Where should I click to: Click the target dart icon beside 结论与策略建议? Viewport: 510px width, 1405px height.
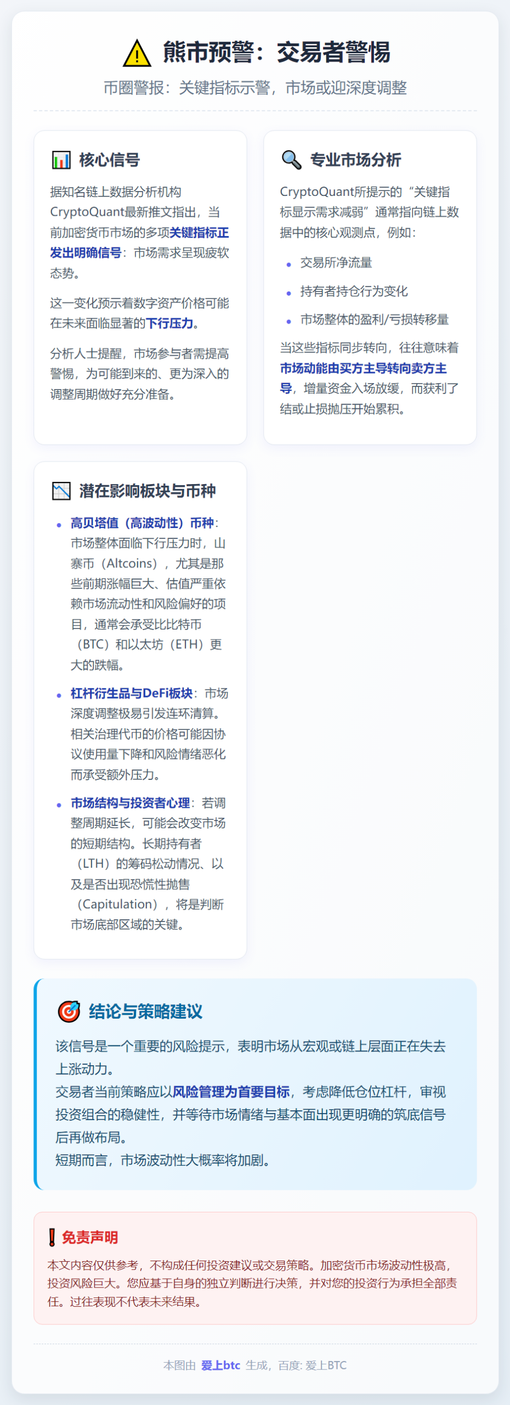(69, 1011)
